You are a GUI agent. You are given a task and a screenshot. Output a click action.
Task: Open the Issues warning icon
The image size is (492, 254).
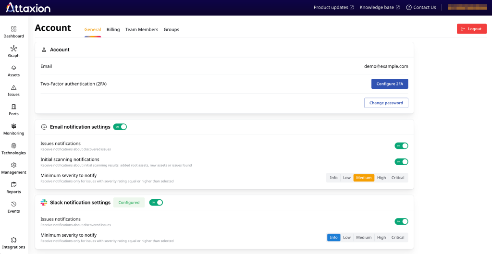click(x=13, y=87)
